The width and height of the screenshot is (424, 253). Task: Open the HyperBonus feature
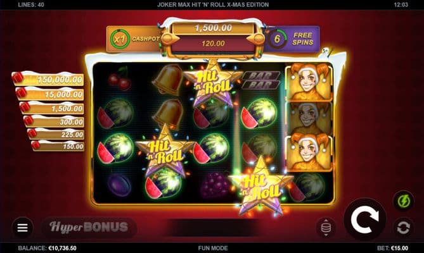point(89,227)
